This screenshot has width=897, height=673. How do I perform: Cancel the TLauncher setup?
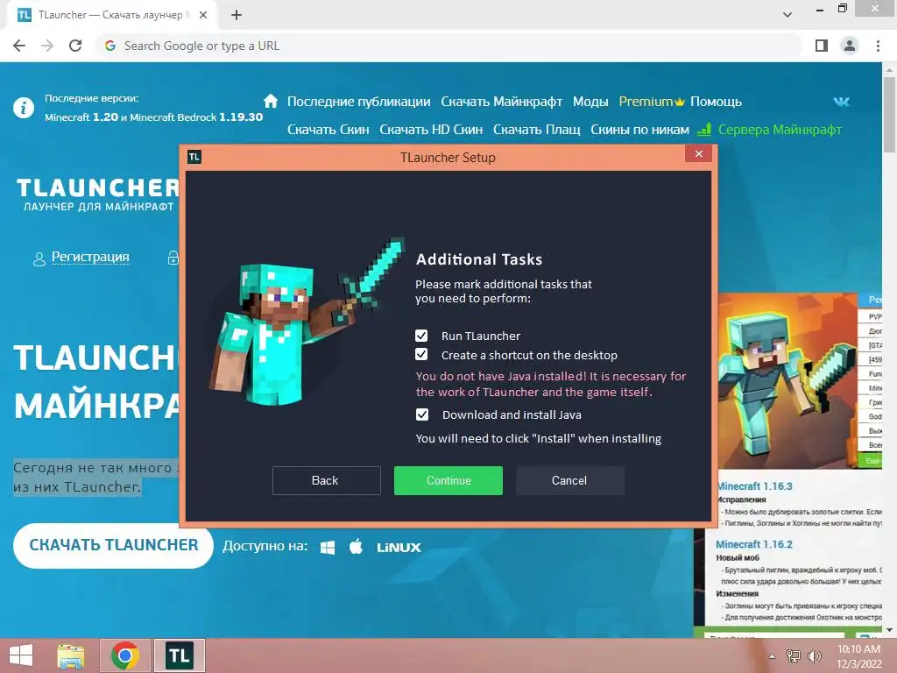pos(569,480)
